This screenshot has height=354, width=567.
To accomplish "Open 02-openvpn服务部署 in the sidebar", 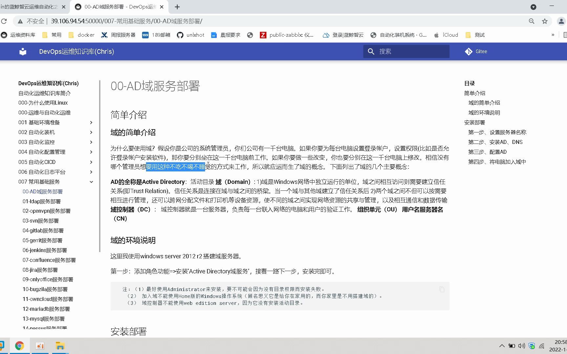I will [47, 211].
